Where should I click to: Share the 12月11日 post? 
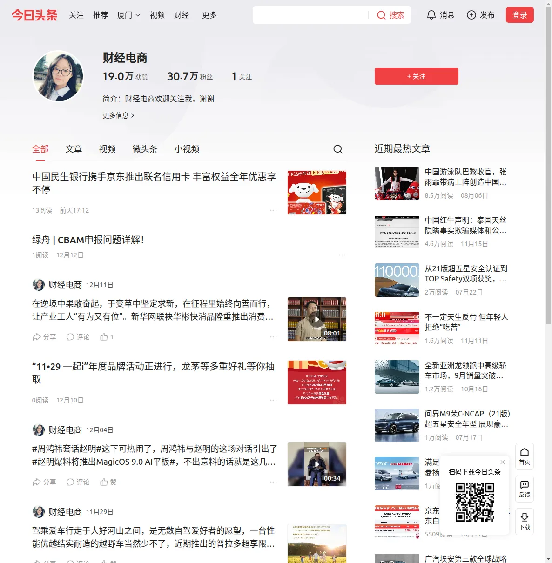(44, 337)
